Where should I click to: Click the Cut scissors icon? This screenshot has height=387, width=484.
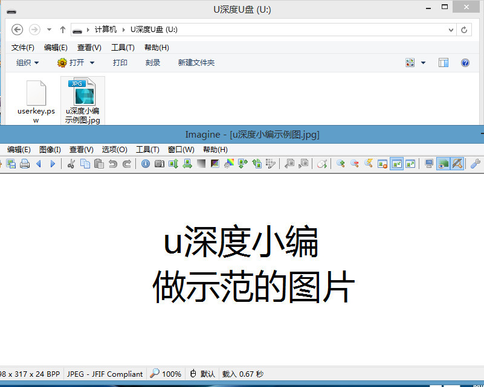click(71, 164)
